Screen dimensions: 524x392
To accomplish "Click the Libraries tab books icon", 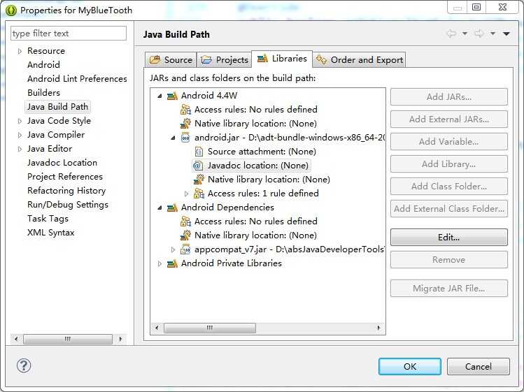I will click(262, 59).
